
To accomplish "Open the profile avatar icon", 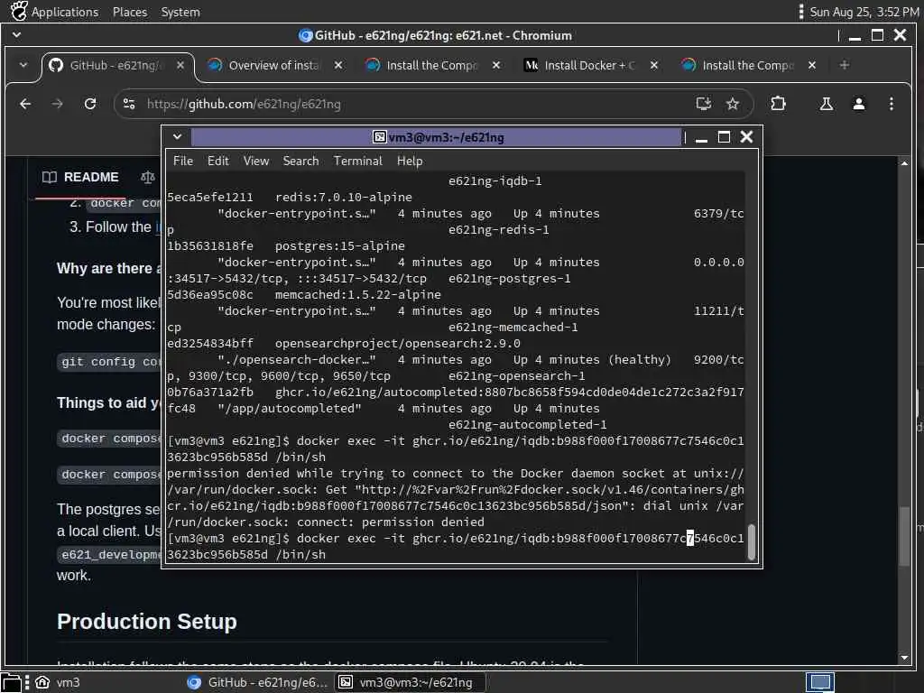I will click(859, 105).
